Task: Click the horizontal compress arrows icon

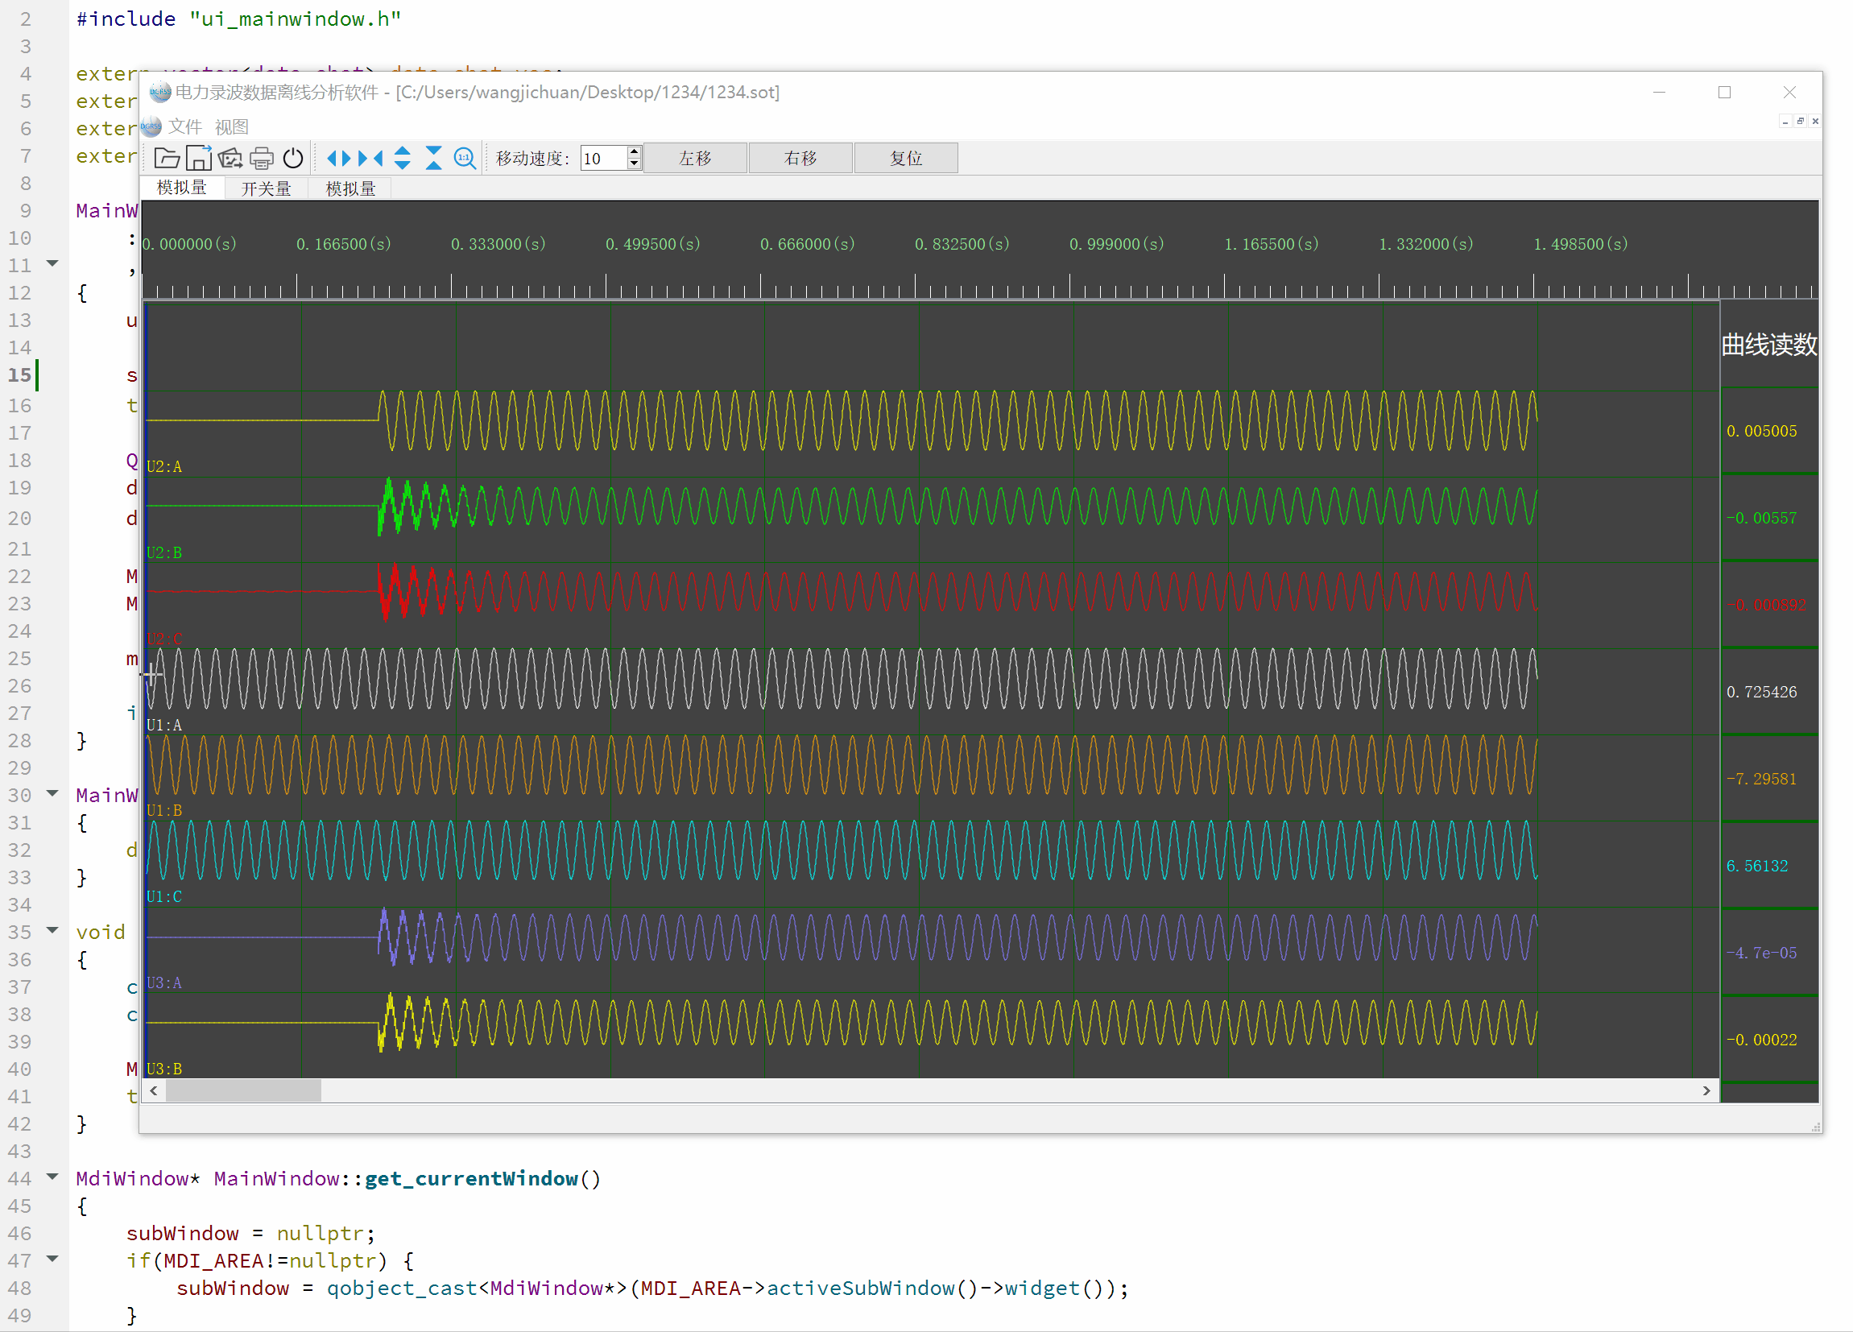Action: (370, 158)
